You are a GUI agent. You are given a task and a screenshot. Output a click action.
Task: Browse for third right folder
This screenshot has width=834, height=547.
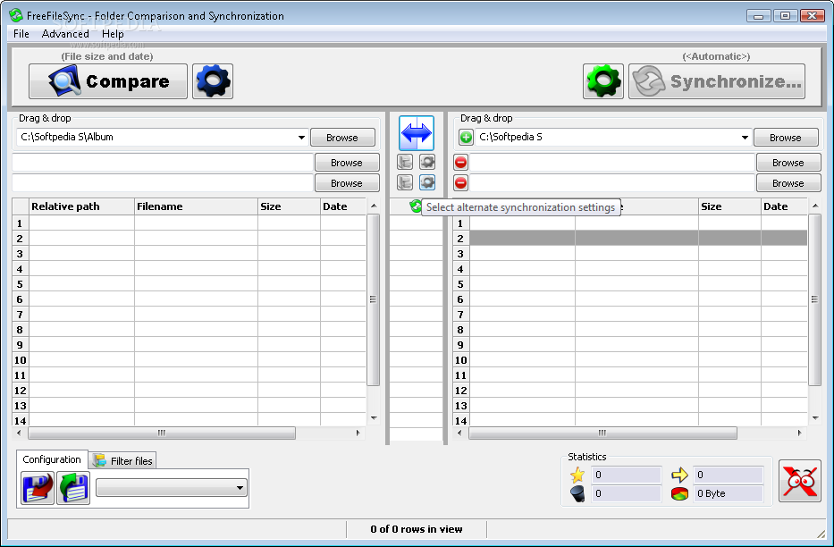[788, 183]
